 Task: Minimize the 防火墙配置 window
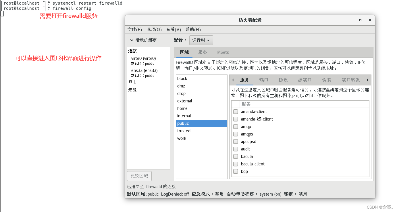(350, 20)
